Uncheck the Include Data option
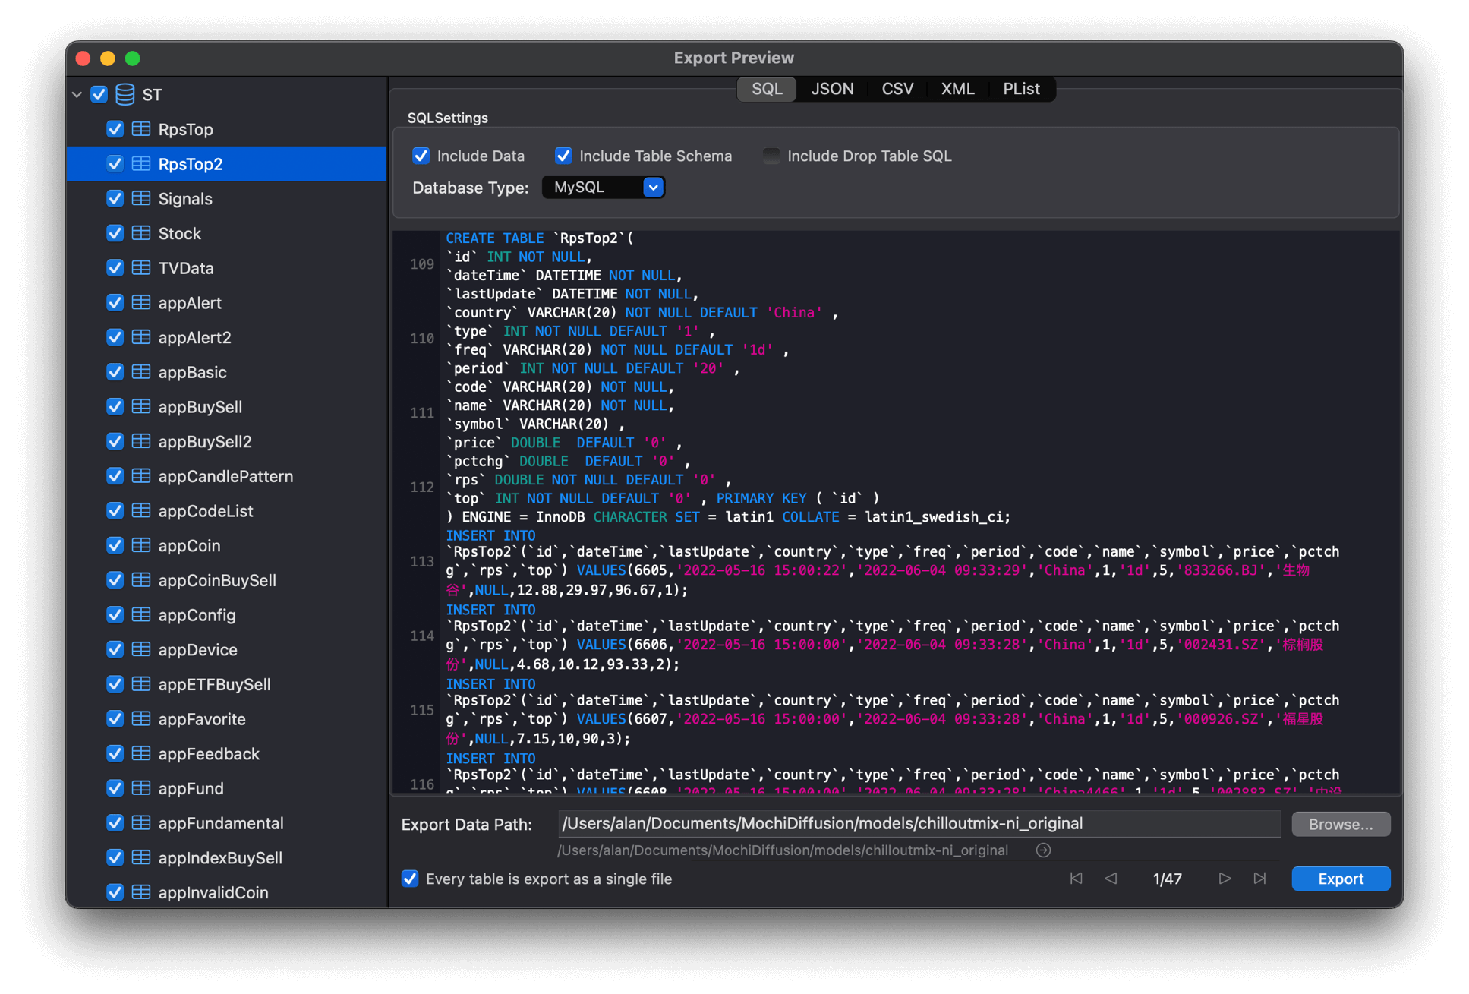Screen dimensions: 1469x994 421,156
